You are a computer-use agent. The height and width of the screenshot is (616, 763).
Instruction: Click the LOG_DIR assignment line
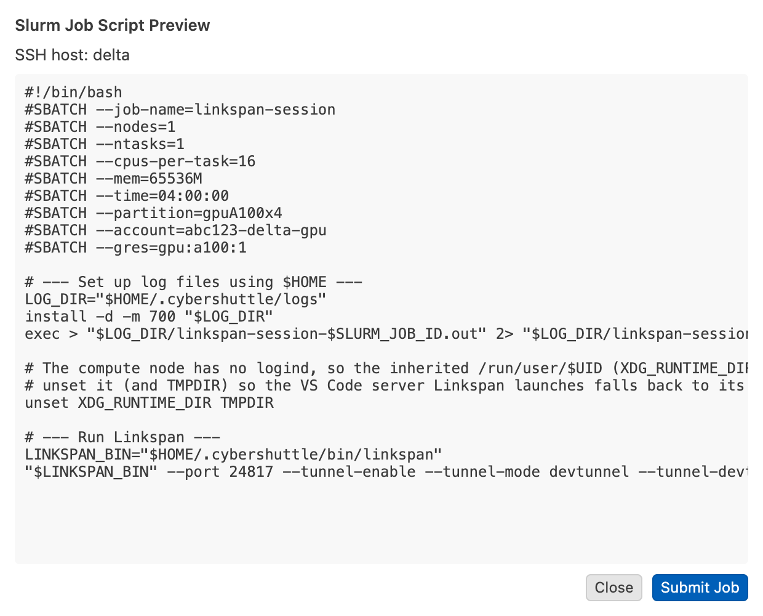(176, 299)
